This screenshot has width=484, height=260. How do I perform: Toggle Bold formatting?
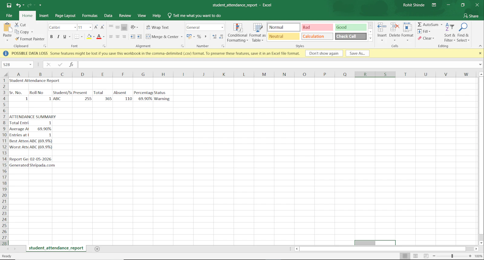pyautogui.click(x=51, y=37)
